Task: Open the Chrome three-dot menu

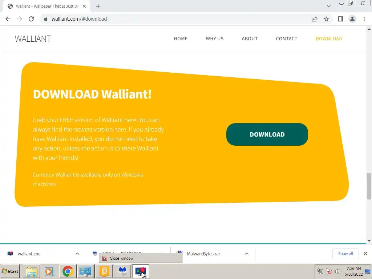Action: 364,19
